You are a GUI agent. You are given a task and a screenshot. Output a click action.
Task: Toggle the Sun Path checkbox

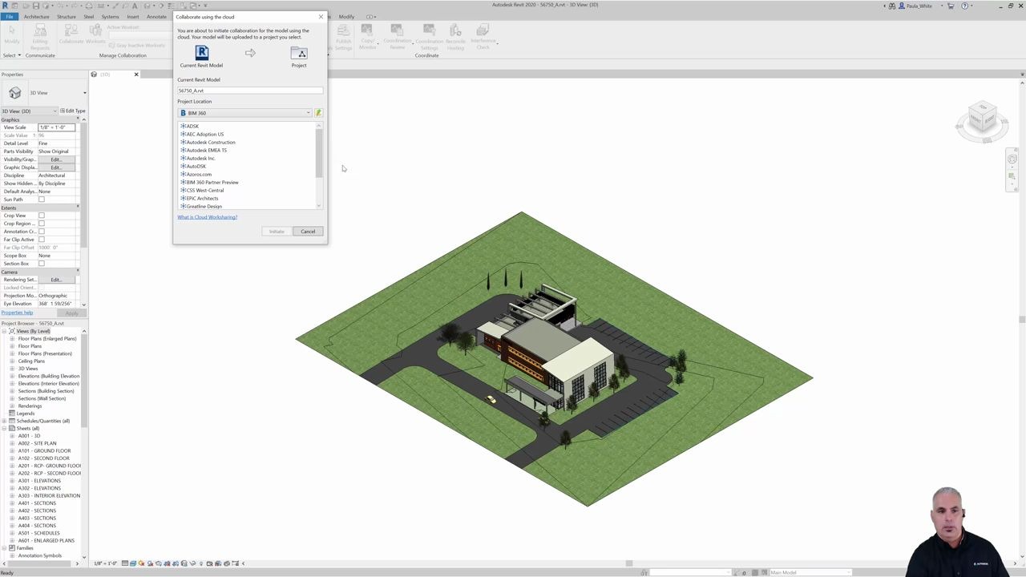42,200
